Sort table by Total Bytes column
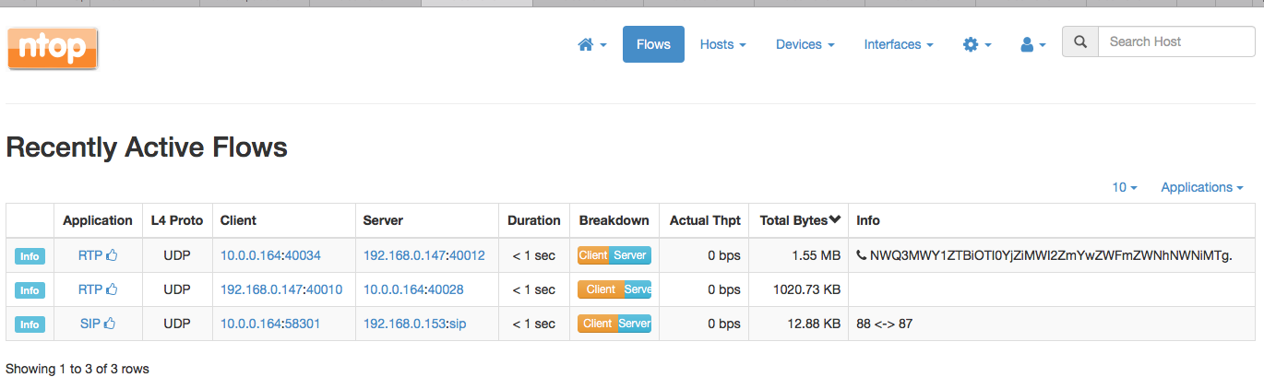Image resolution: width=1264 pixels, height=389 pixels. [x=799, y=220]
